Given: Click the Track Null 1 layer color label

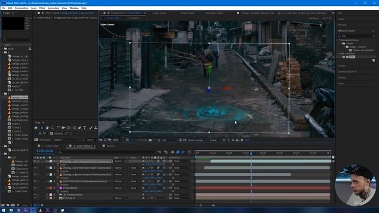Looking at the screenshot, I should point(51,188).
